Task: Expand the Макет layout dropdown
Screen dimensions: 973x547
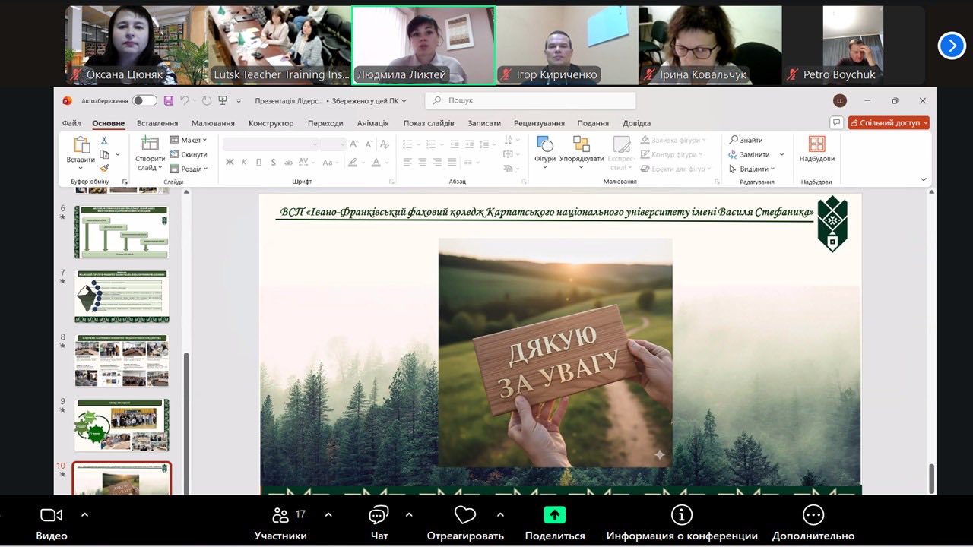Action: pos(189,140)
